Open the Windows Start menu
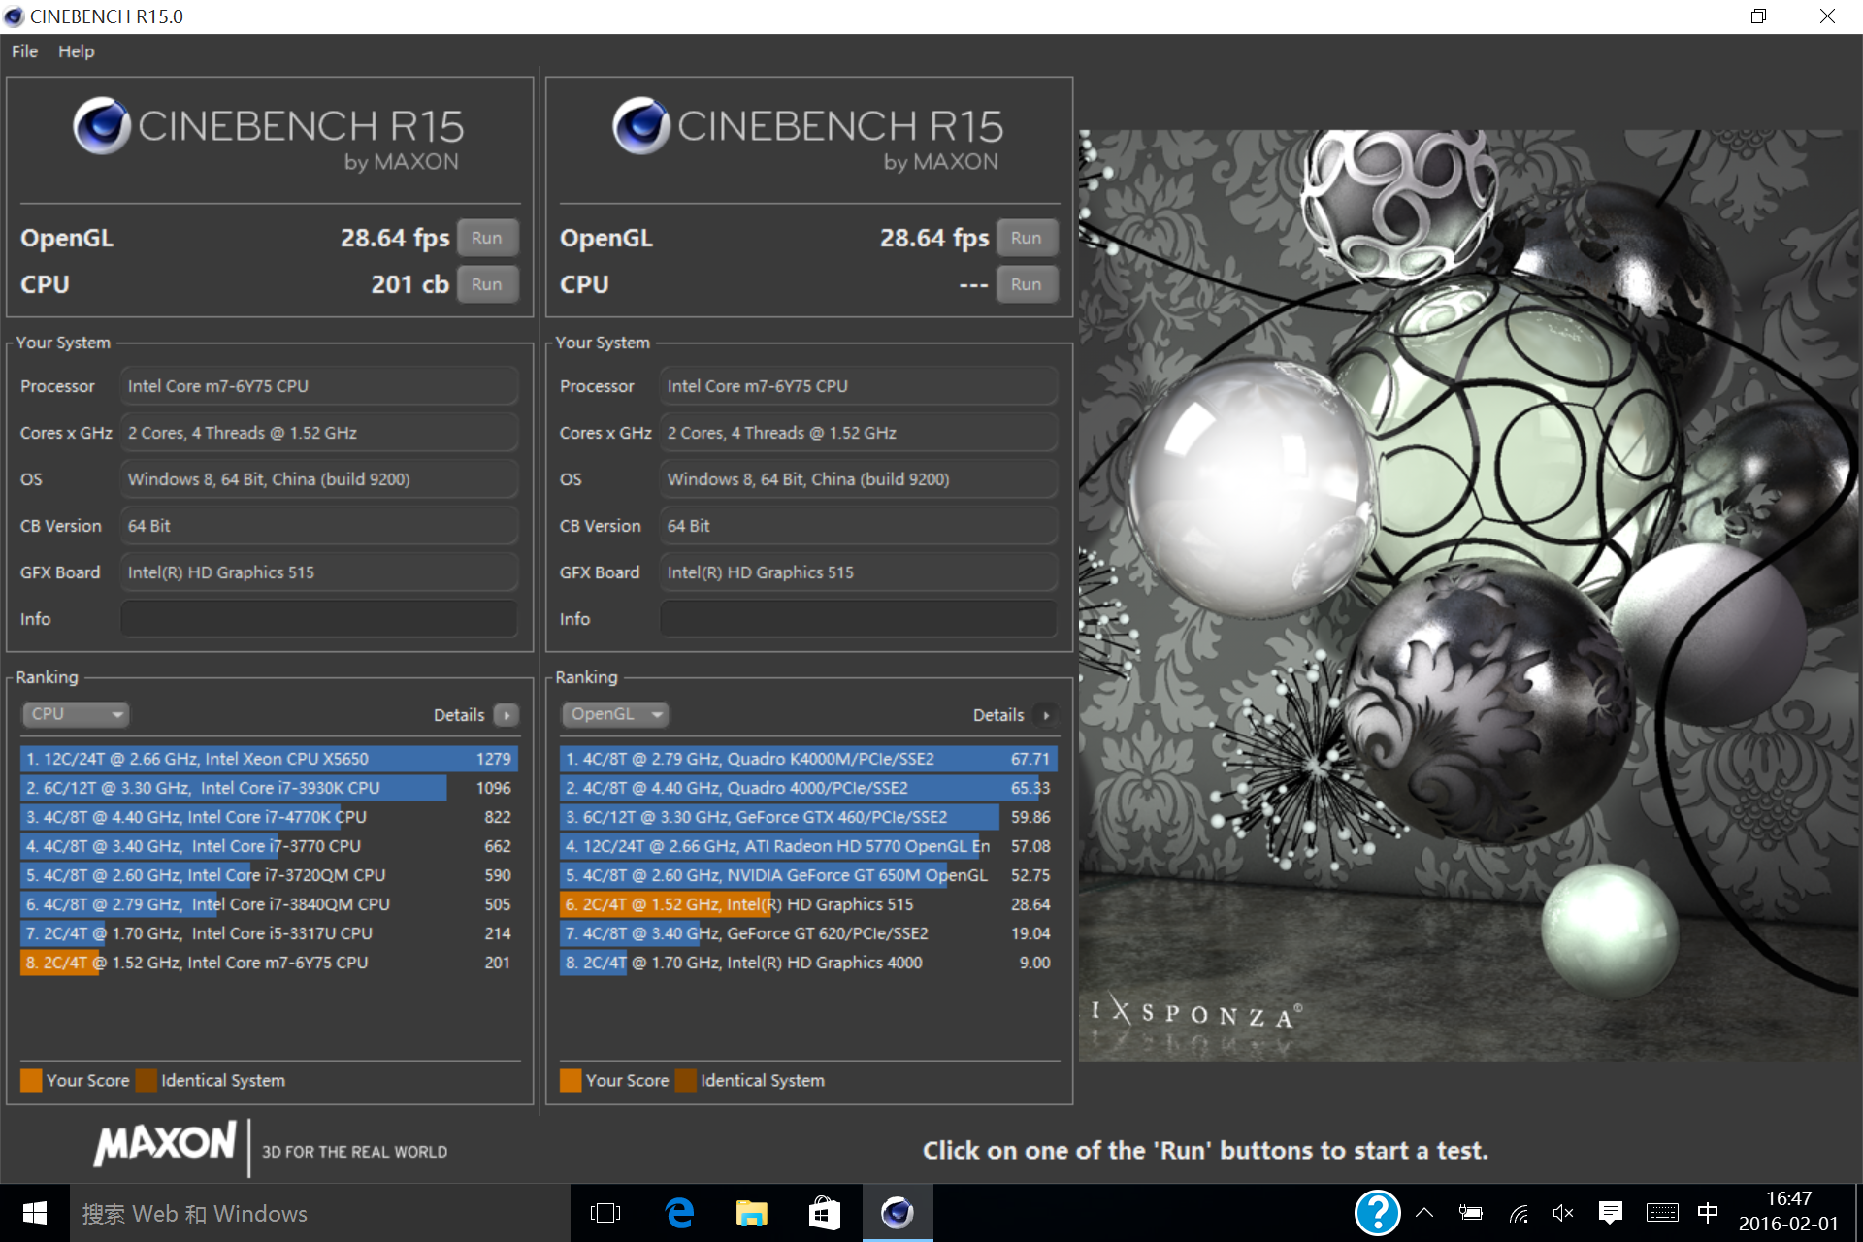The width and height of the screenshot is (1863, 1242). [35, 1213]
